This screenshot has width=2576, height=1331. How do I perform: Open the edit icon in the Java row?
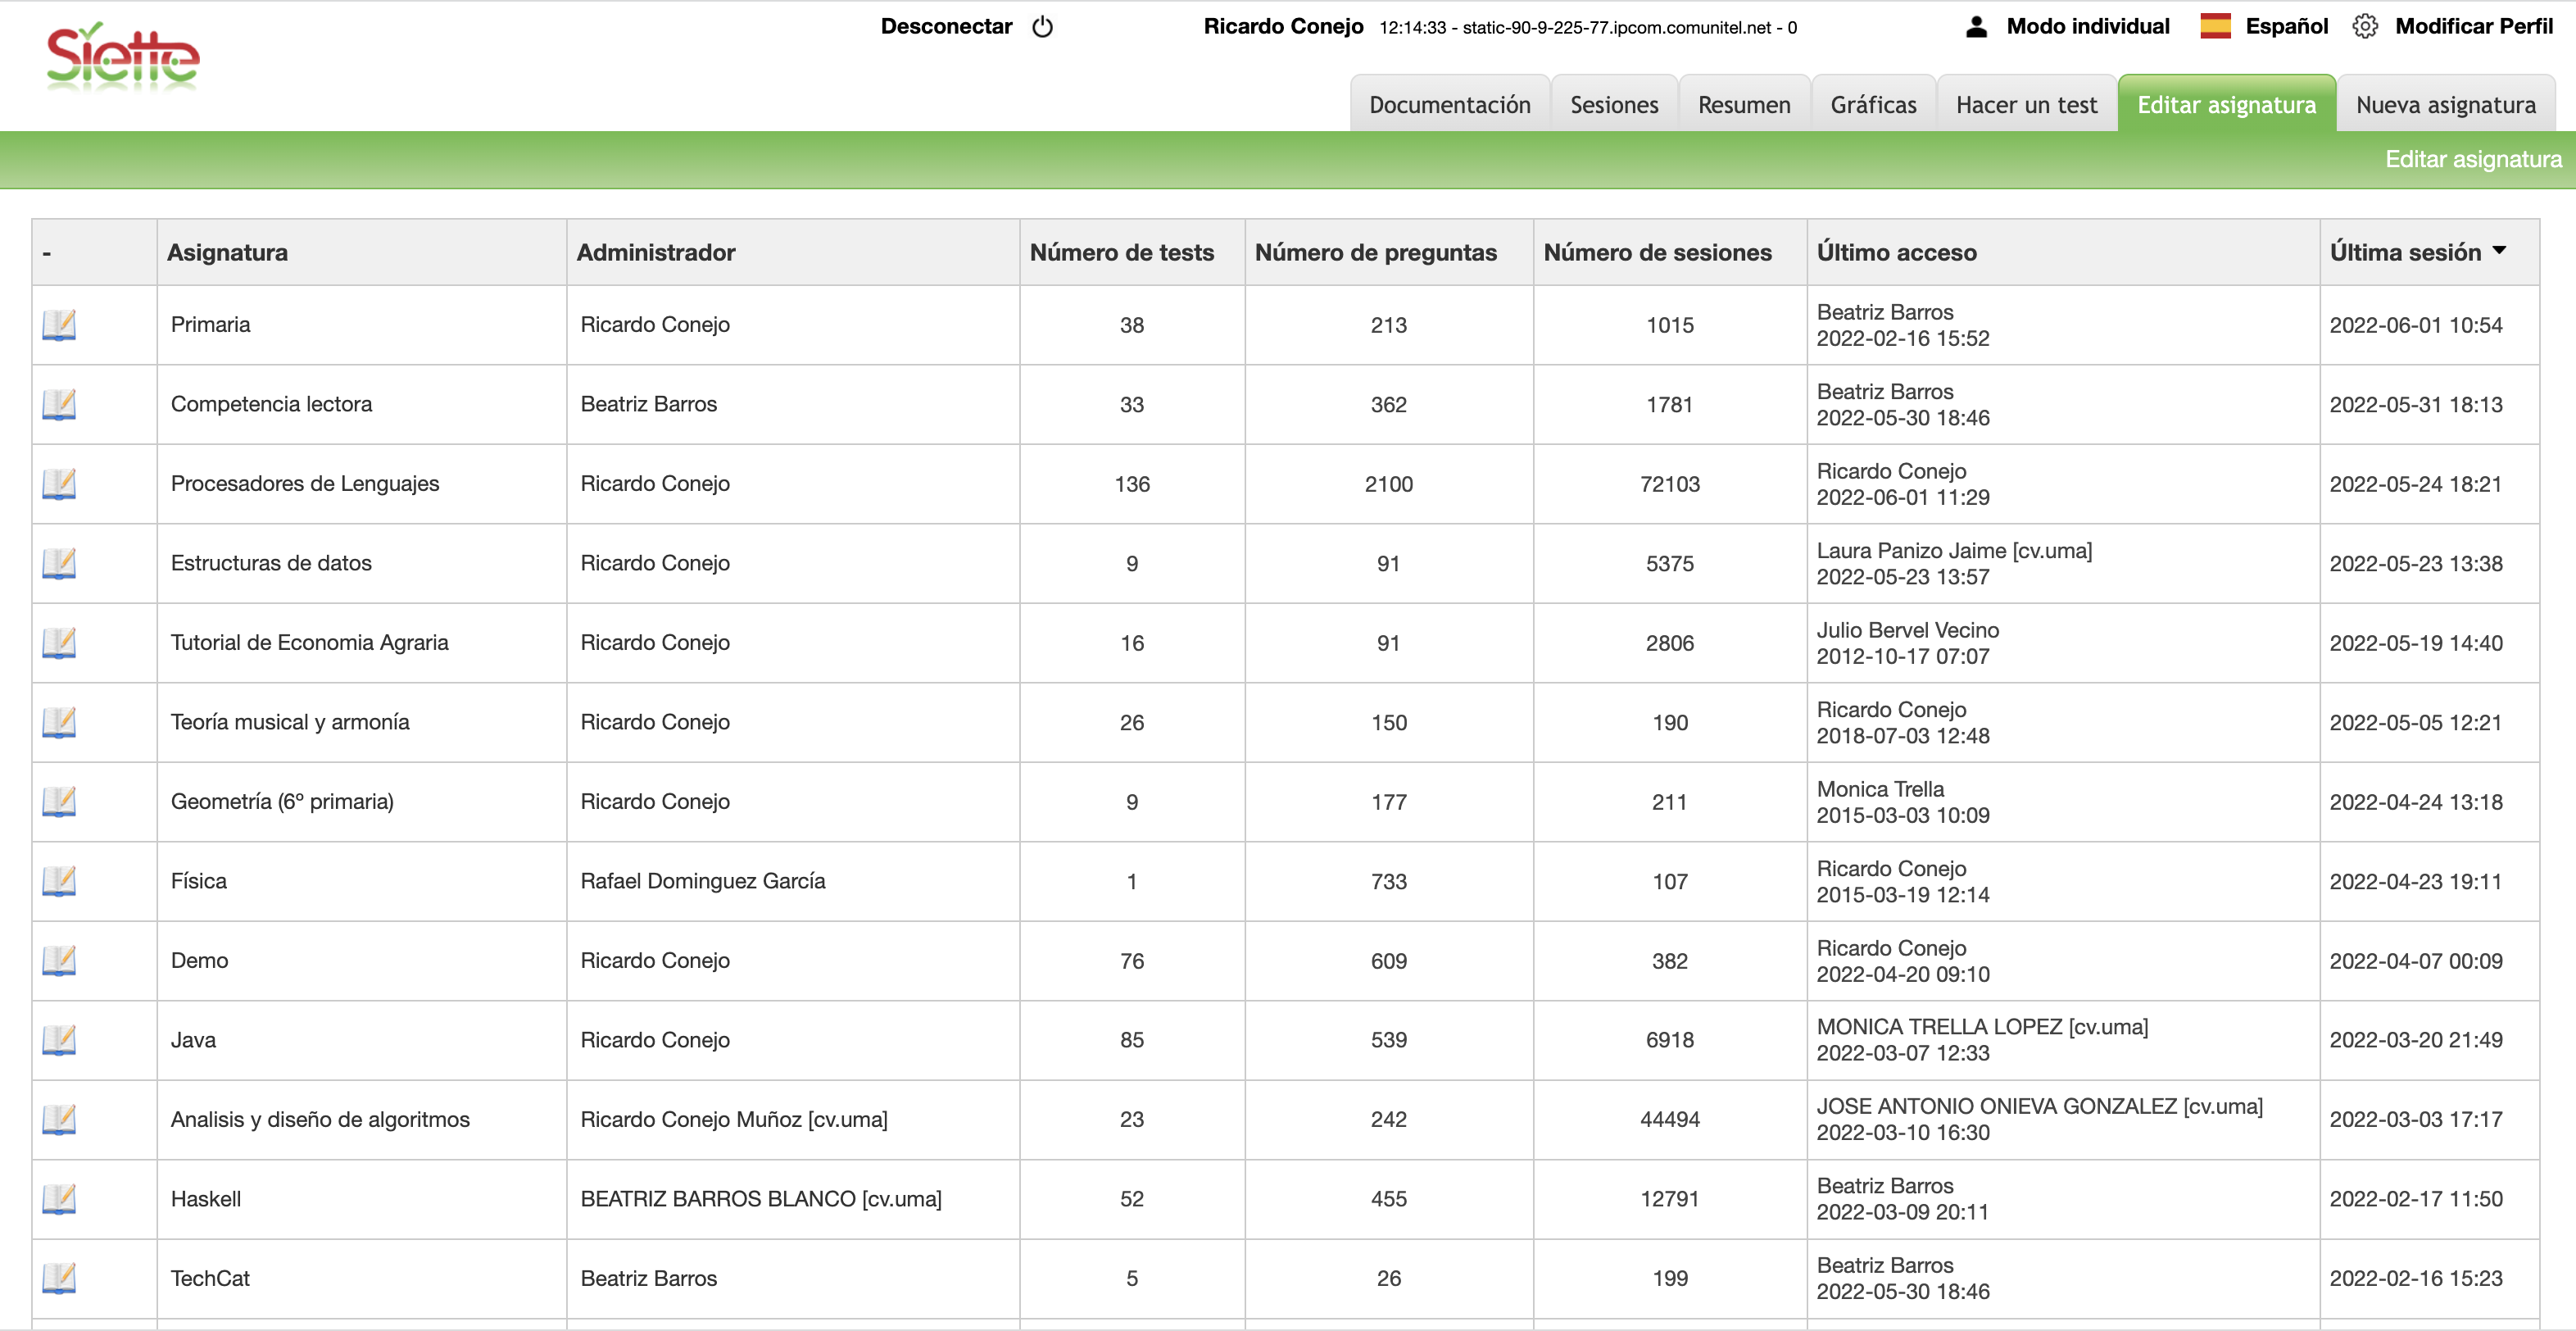pos(59,1040)
